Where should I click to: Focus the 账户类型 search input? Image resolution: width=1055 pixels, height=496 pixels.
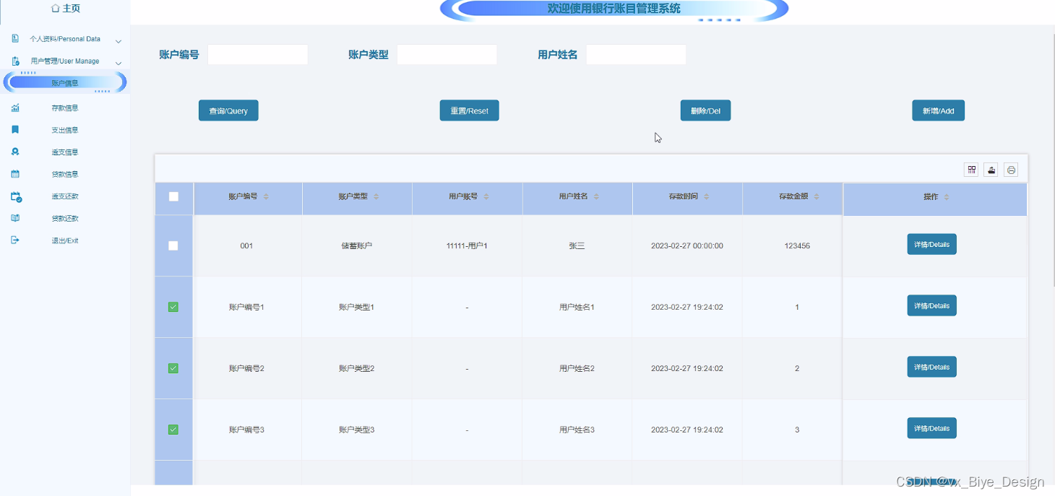[447, 55]
